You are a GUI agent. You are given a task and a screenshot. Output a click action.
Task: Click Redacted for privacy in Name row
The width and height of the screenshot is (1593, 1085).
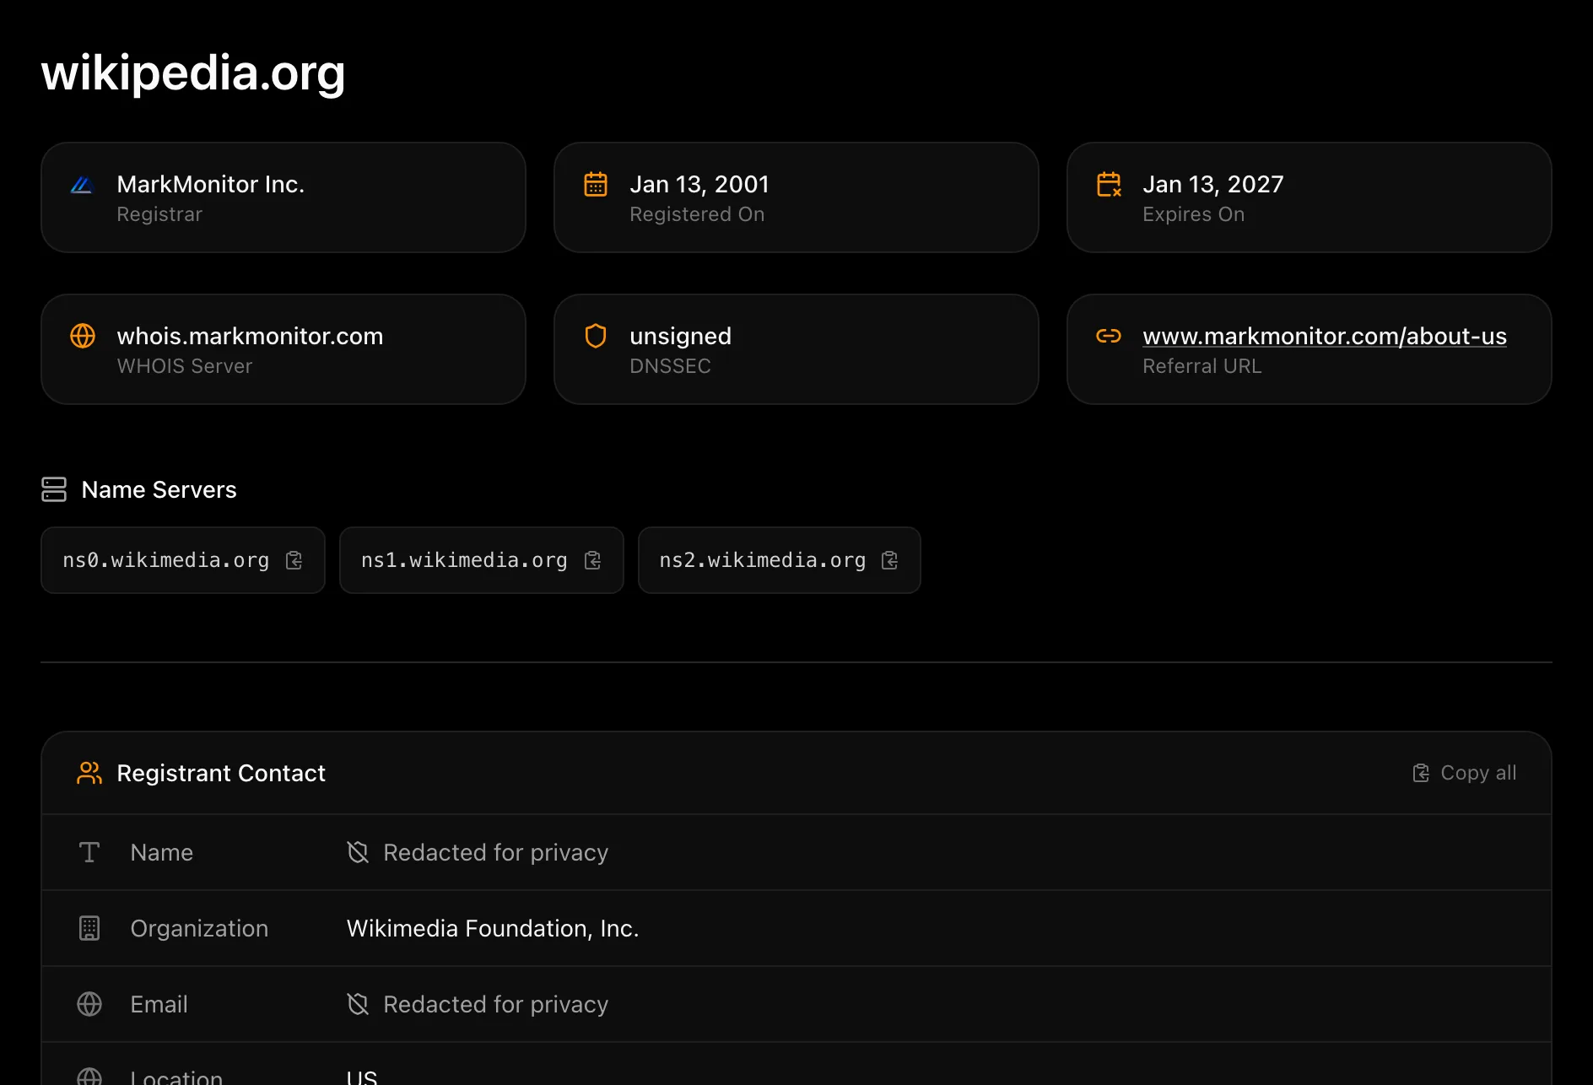[x=495, y=852]
